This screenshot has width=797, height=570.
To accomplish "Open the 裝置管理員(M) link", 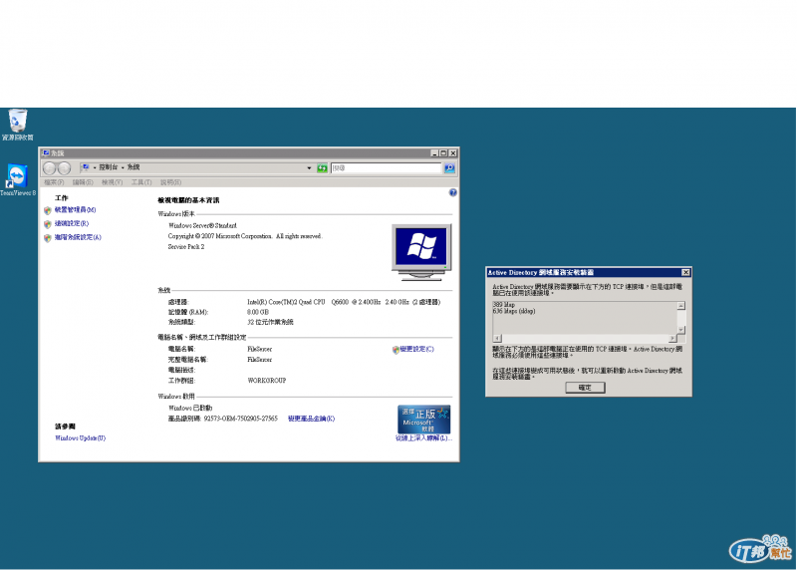I will click(x=76, y=210).
